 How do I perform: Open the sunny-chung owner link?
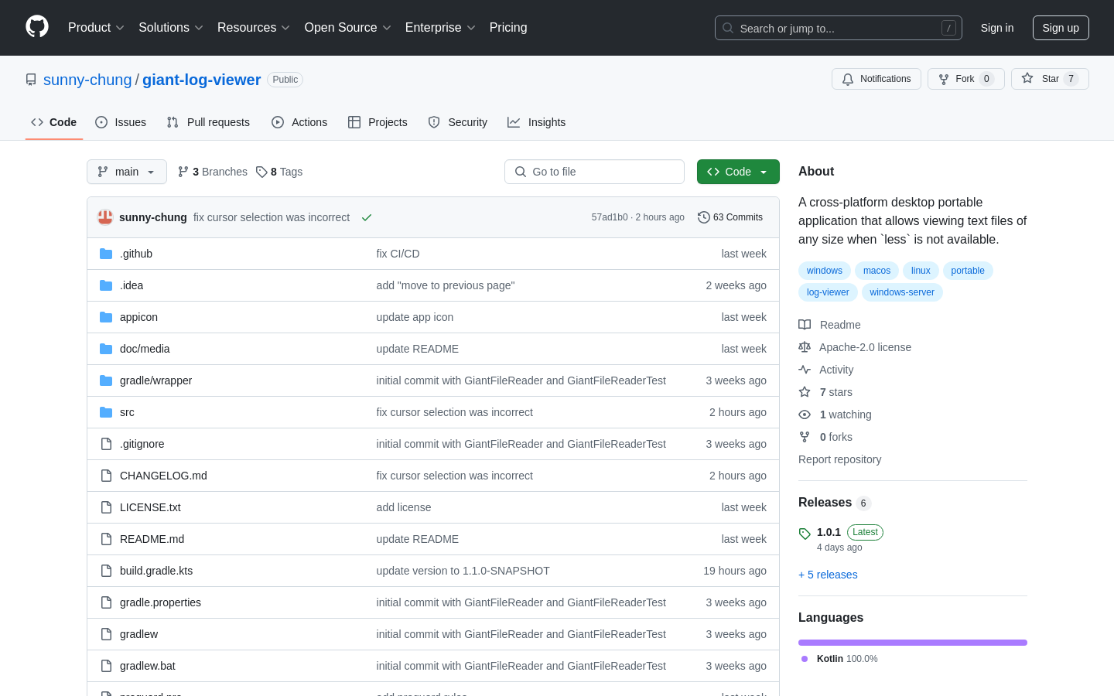pyautogui.click(x=87, y=80)
